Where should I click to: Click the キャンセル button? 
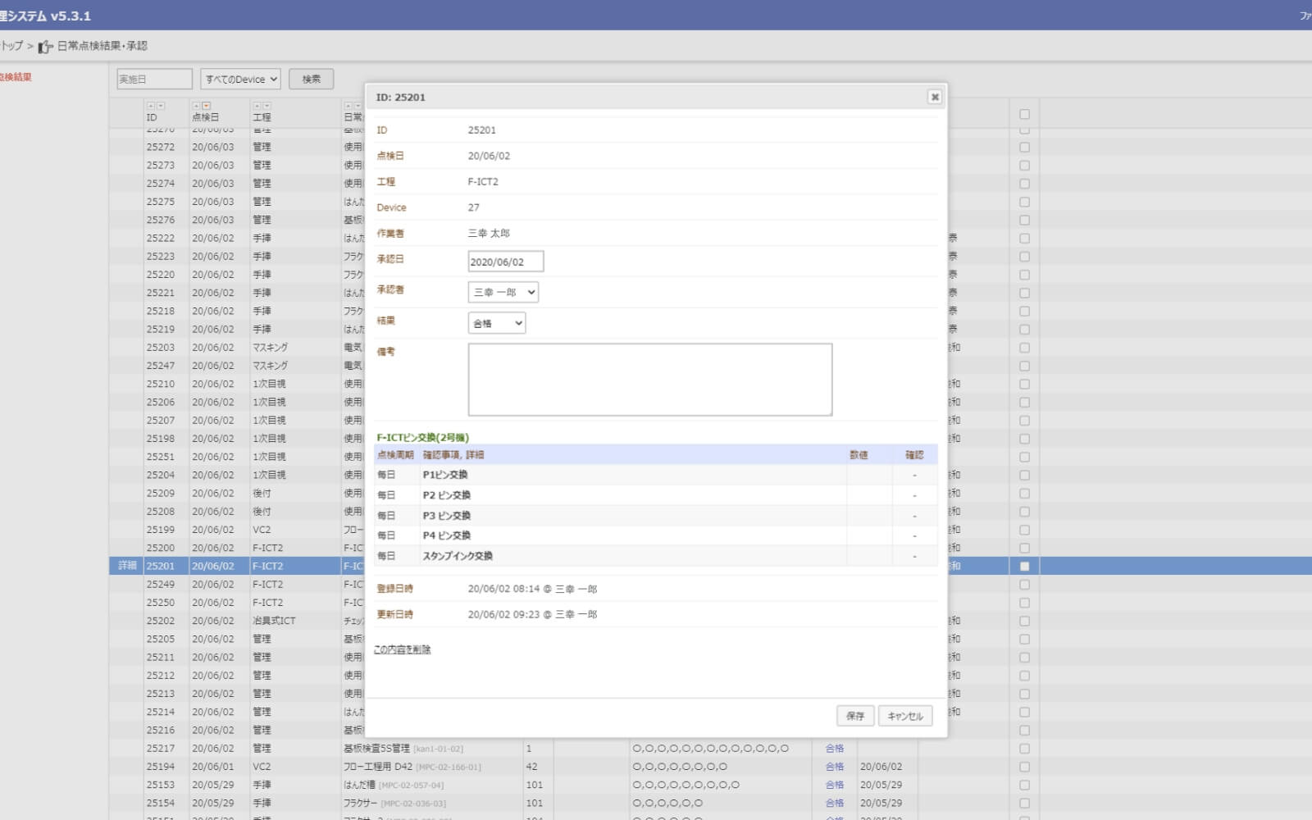coord(904,716)
